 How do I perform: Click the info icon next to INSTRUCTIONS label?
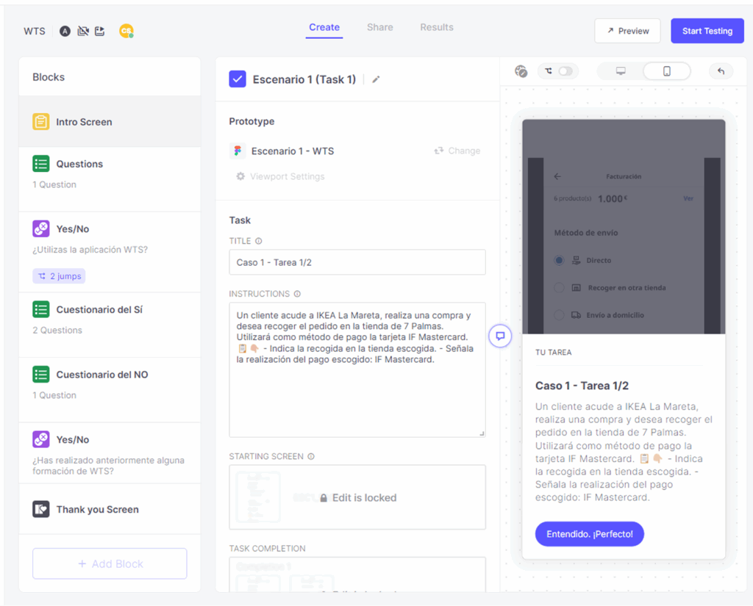point(297,294)
